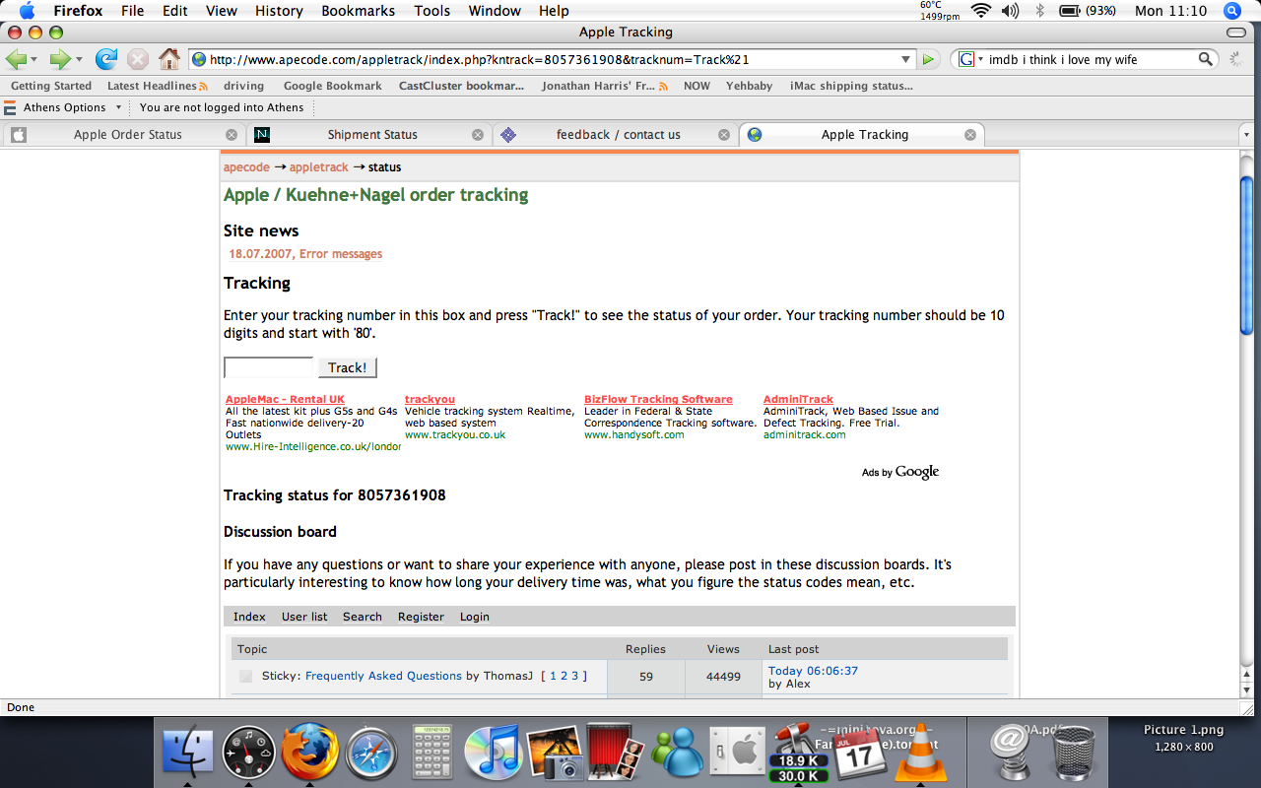The height and width of the screenshot is (788, 1261).
Task: Open the Trash in the Dock
Action: pos(1075,754)
